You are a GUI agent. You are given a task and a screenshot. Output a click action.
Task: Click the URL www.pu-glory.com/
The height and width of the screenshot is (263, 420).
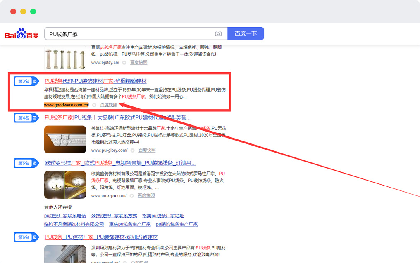[109, 150]
